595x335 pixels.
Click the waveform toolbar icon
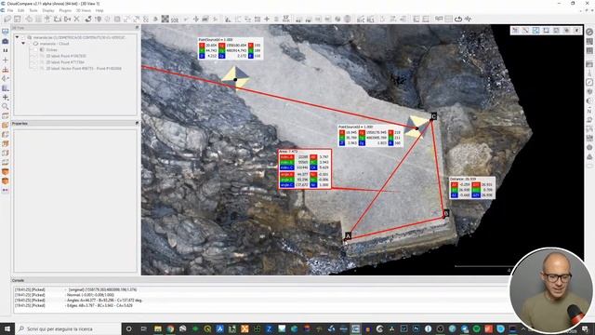tap(469, 19)
